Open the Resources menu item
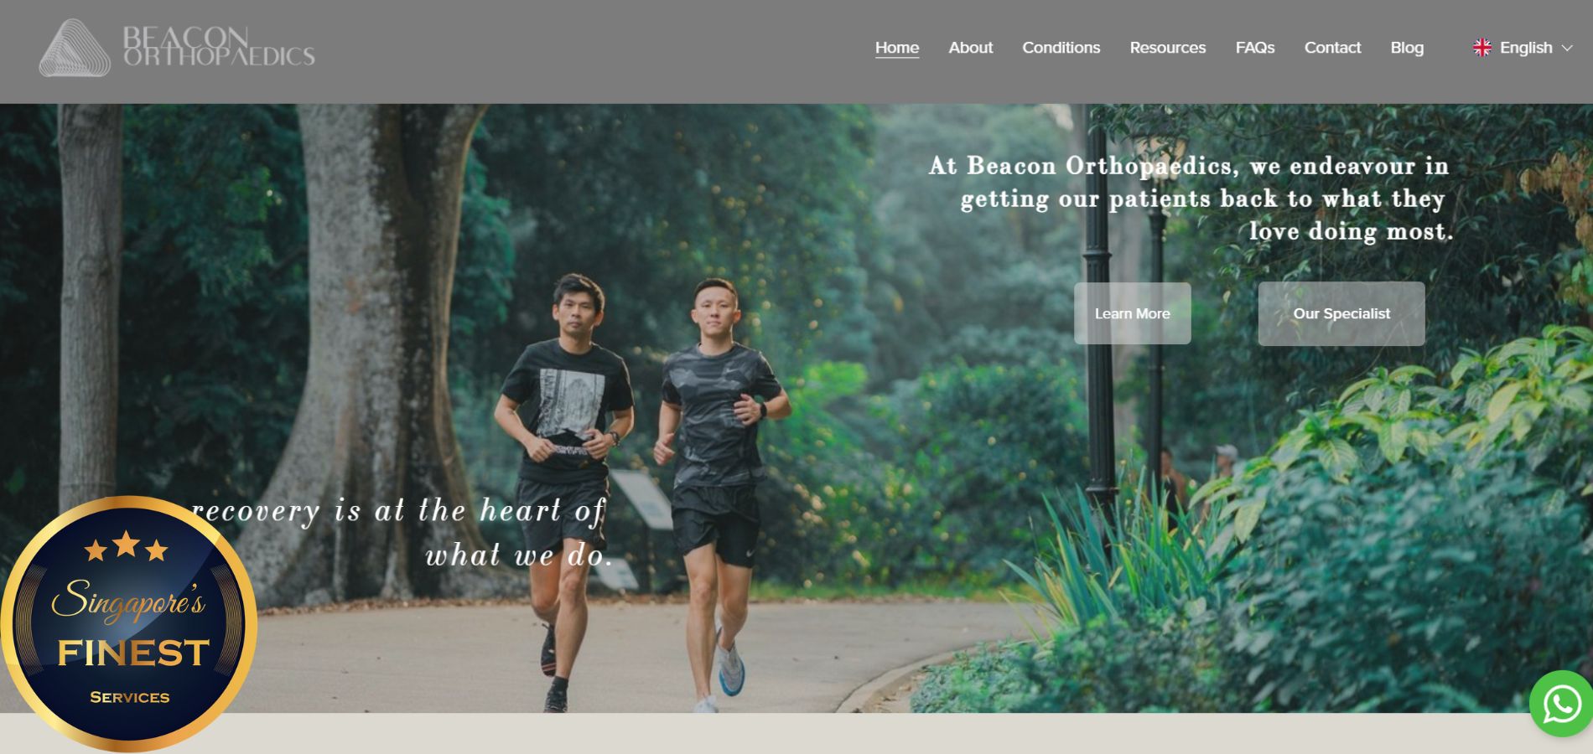Viewport: 1593px width, 754px height. tap(1167, 48)
